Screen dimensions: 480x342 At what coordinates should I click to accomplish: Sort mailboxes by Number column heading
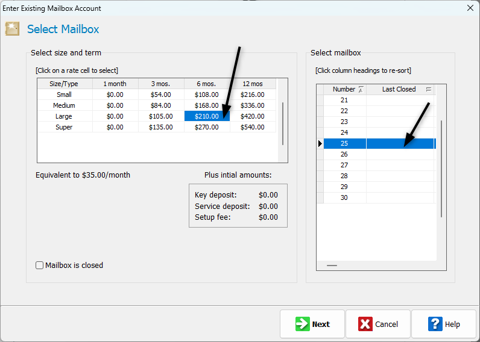pyautogui.click(x=345, y=89)
